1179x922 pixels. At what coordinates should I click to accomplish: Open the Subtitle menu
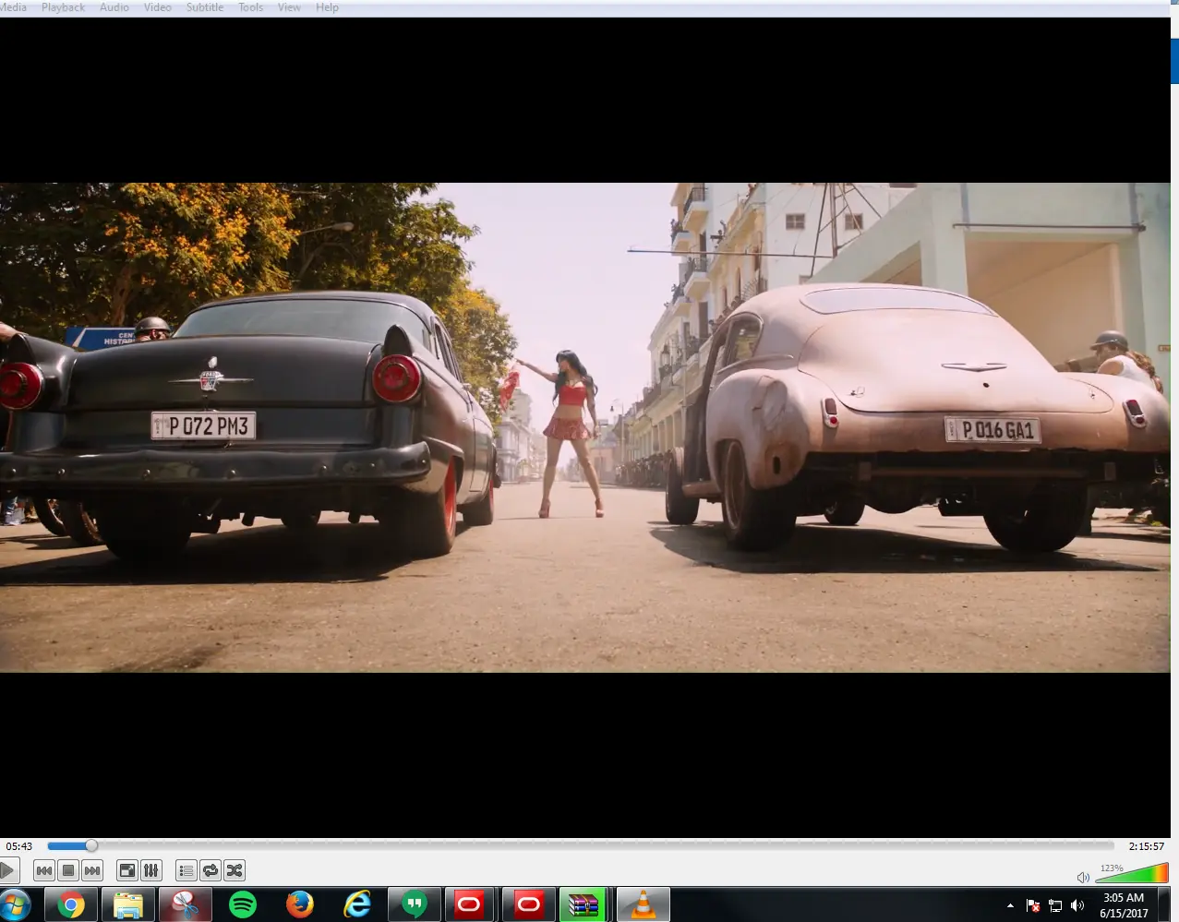205,7
